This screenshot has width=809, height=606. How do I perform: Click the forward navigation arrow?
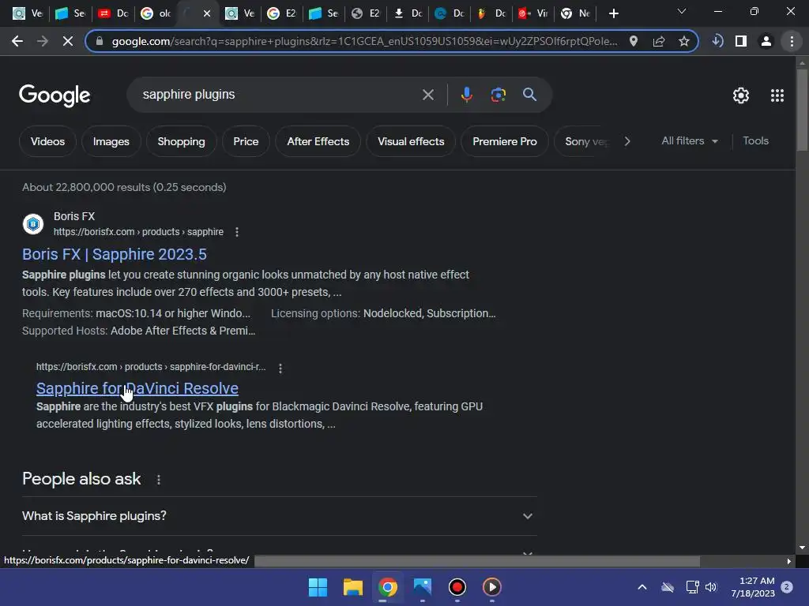43,41
